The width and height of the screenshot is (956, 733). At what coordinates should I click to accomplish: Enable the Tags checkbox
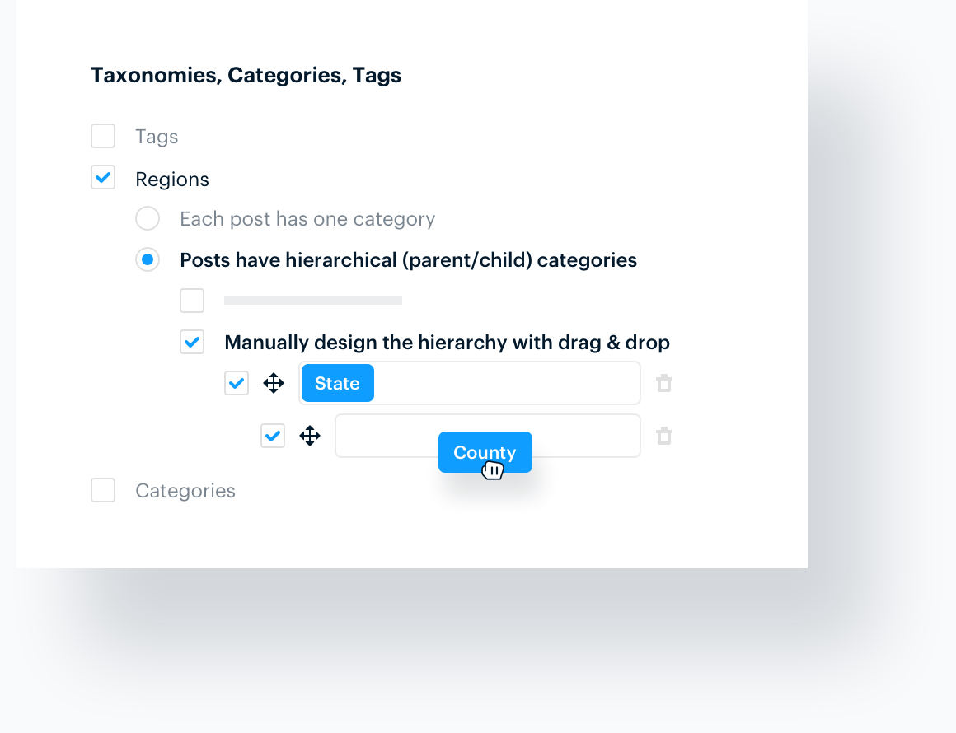[x=103, y=136]
